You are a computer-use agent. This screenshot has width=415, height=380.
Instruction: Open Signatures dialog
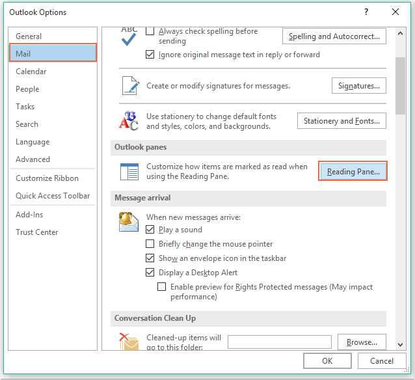(358, 85)
